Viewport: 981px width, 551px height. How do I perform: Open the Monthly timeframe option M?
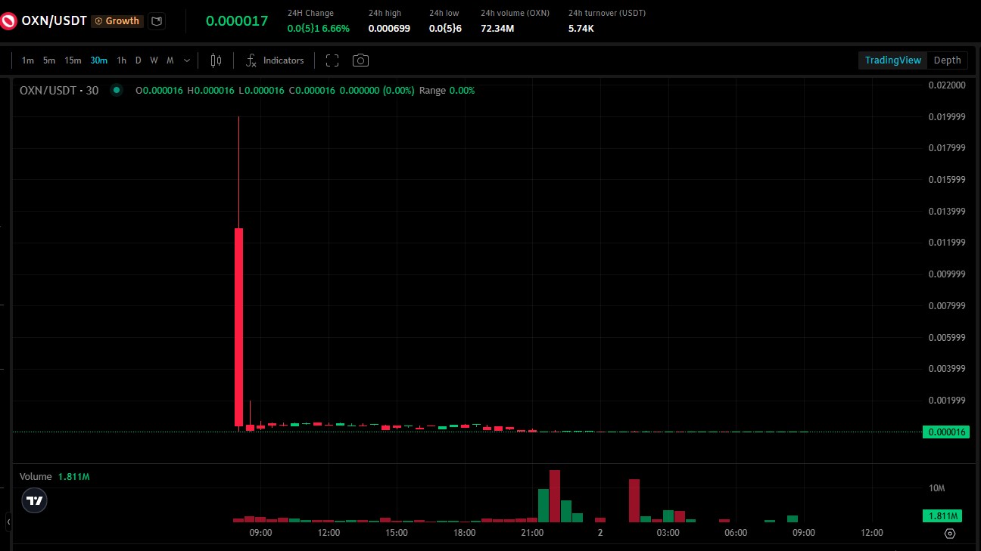pyautogui.click(x=170, y=60)
